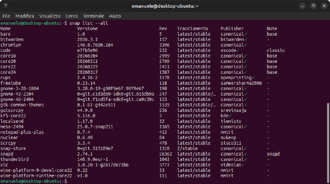Maximize the terminal window
The height and width of the screenshot is (184, 330).
[x=313, y=6]
